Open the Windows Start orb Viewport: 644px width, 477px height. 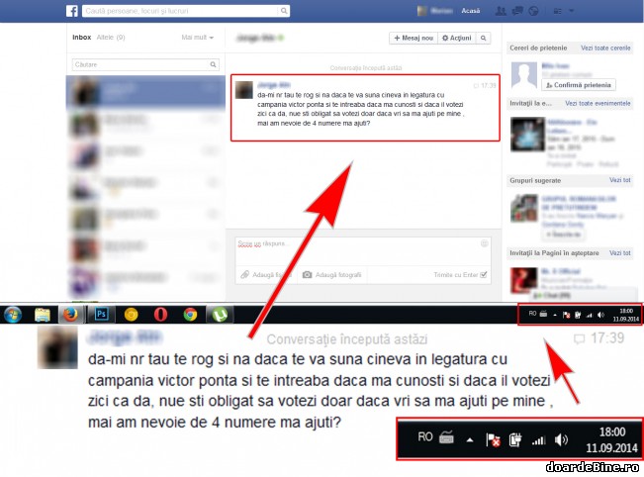[x=13, y=315]
